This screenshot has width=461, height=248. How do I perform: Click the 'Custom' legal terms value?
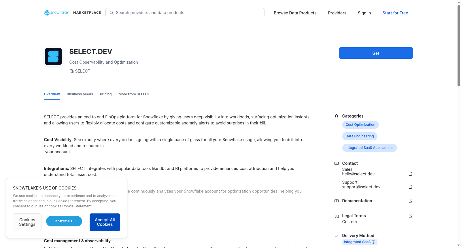[349, 222]
